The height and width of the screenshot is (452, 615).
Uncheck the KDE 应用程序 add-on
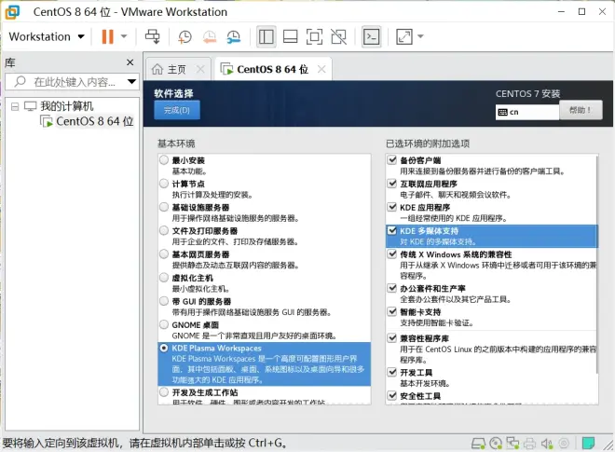(391, 207)
